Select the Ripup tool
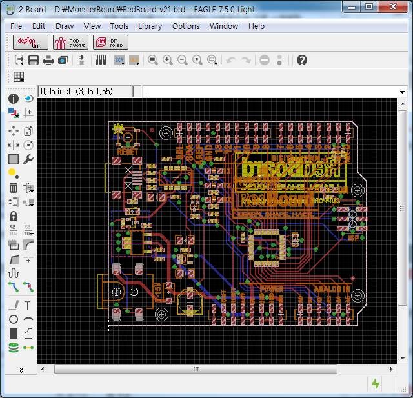 (28, 287)
